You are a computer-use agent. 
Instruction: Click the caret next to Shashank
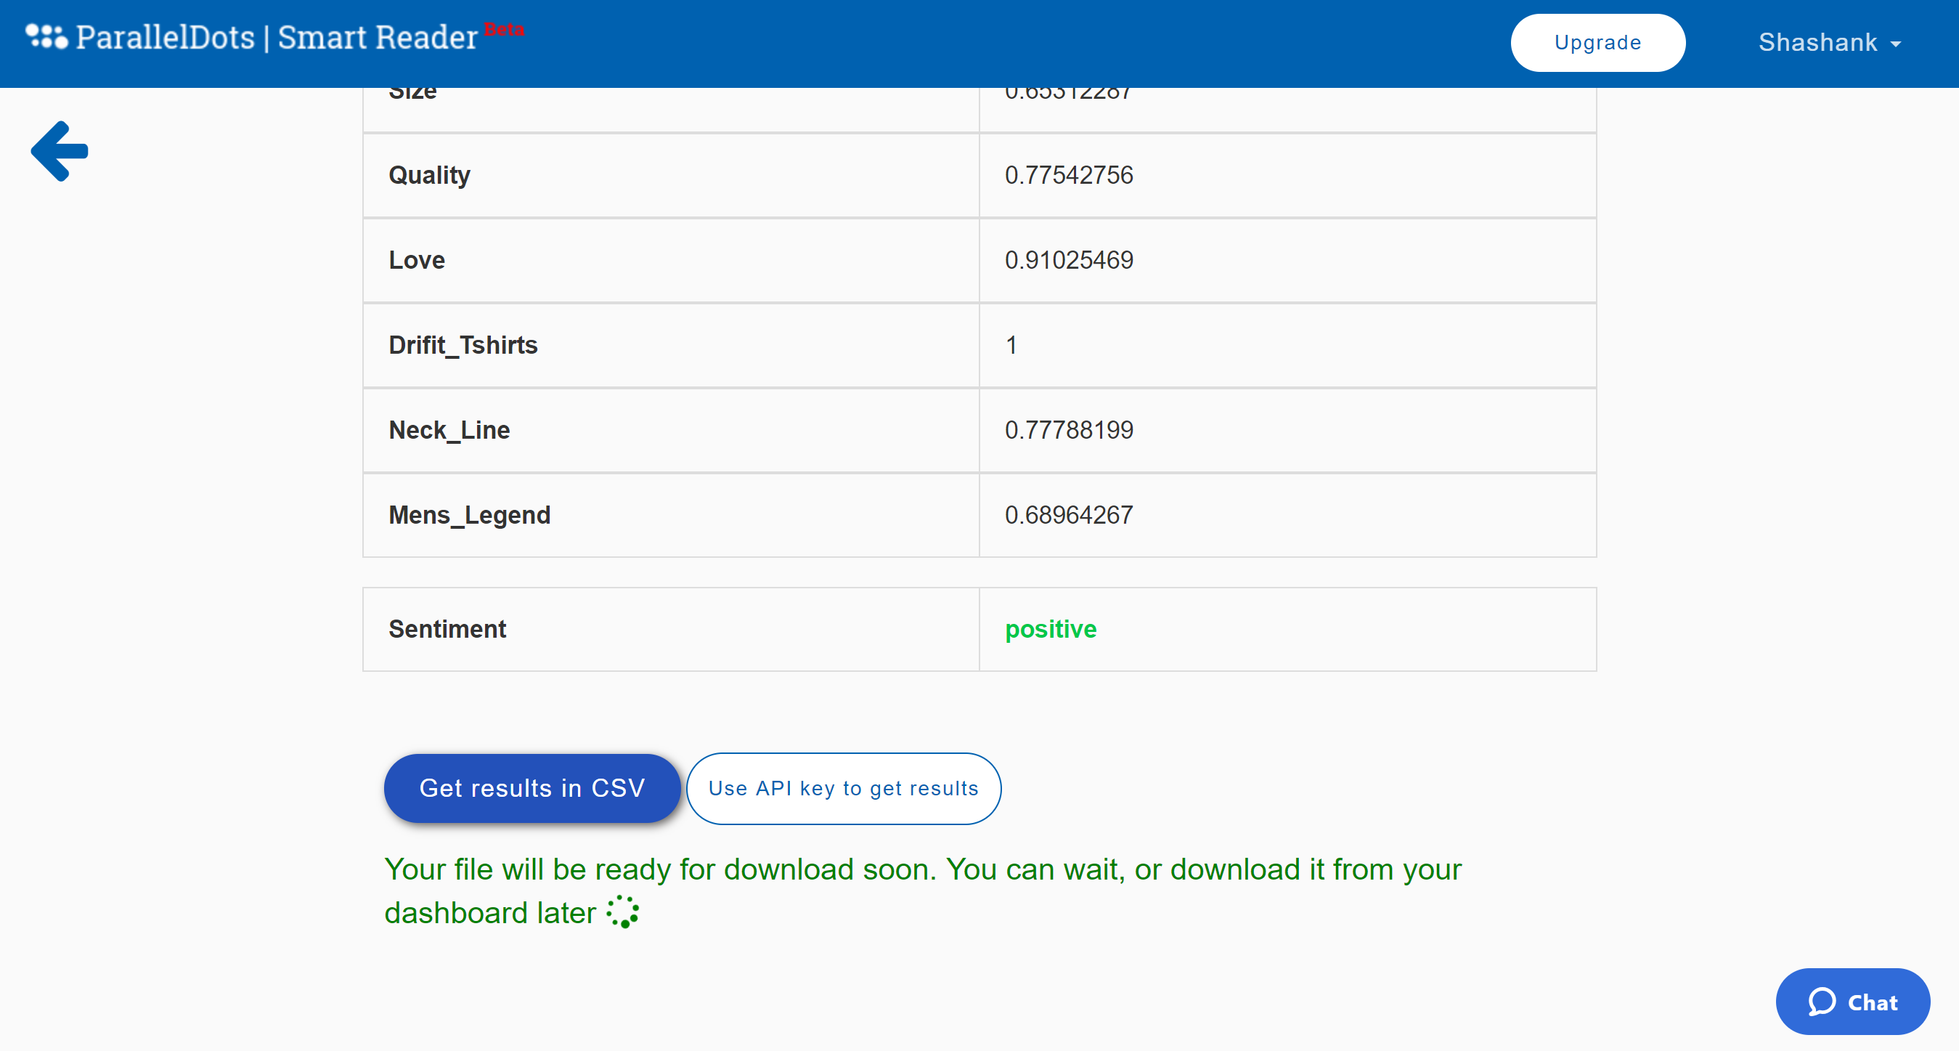tap(1896, 44)
